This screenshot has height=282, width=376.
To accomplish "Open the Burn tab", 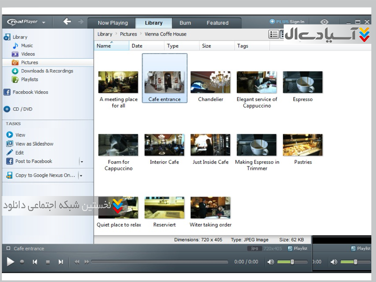I will (x=185, y=23).
